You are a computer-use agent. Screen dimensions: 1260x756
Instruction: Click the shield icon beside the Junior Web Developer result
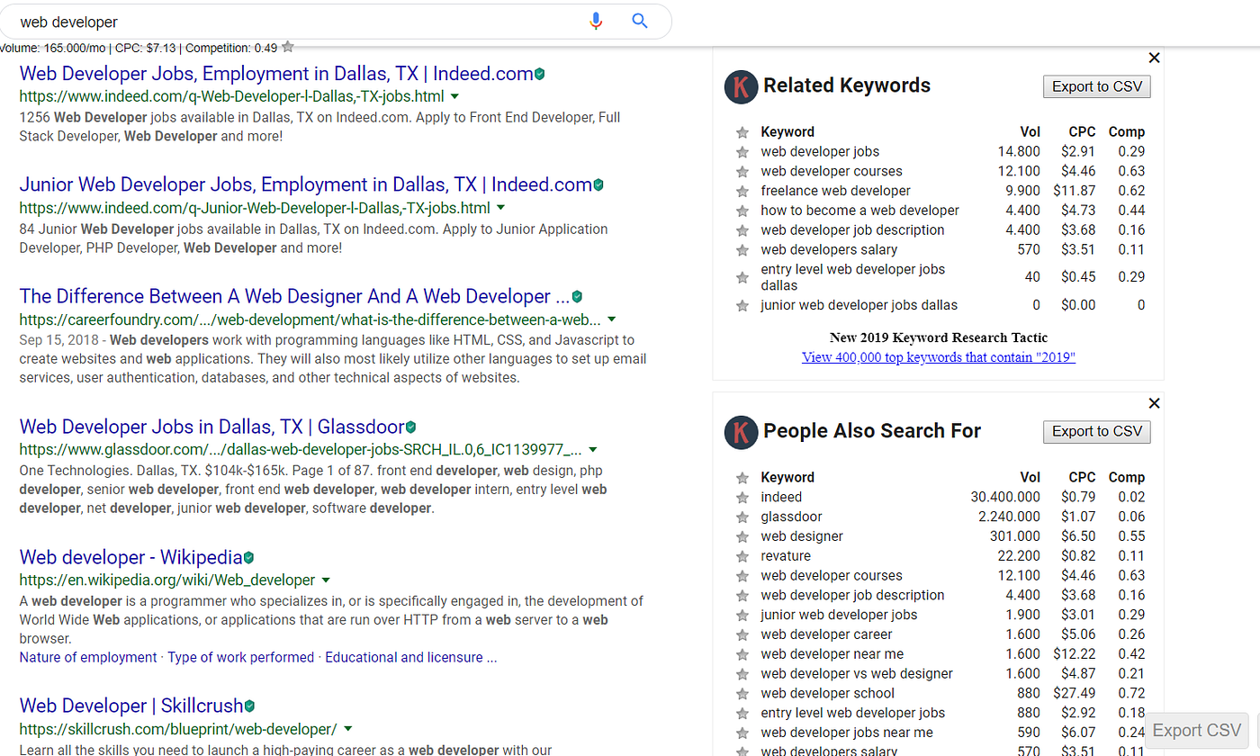pyautogui.click(x=598, y=185)
